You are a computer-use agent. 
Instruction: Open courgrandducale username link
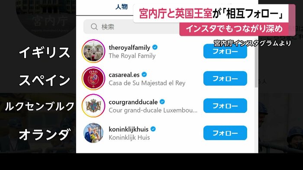133,102
